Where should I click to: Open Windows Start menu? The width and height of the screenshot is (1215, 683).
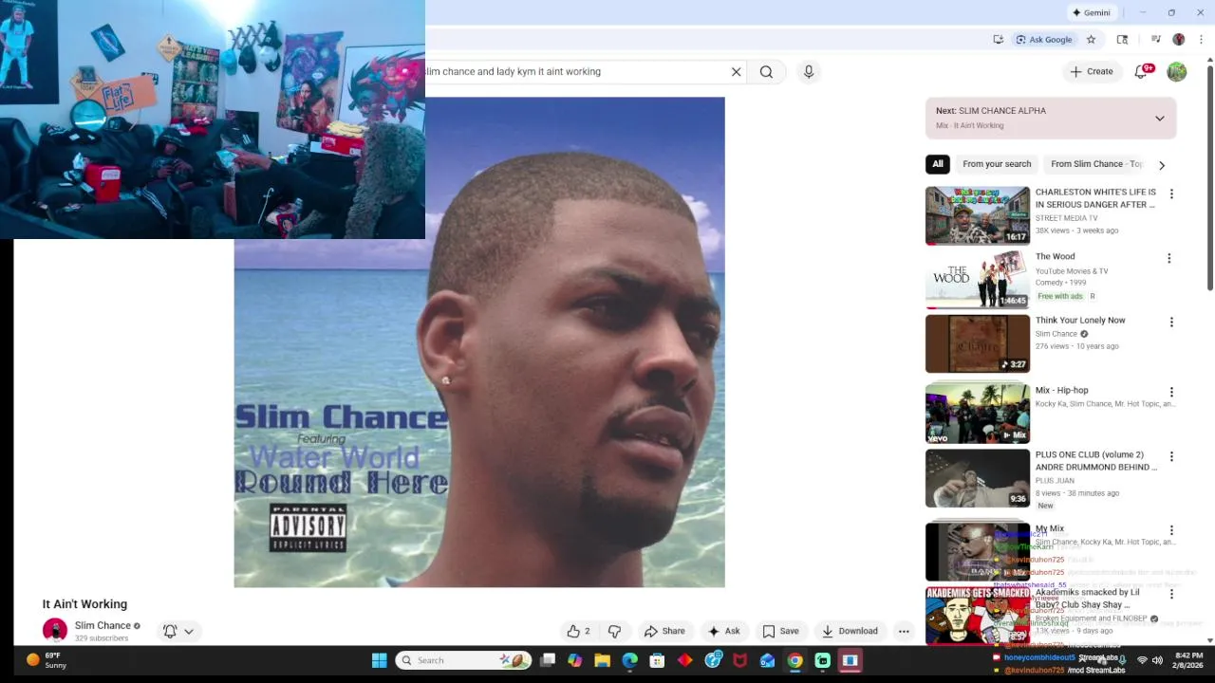coord(379,660)
